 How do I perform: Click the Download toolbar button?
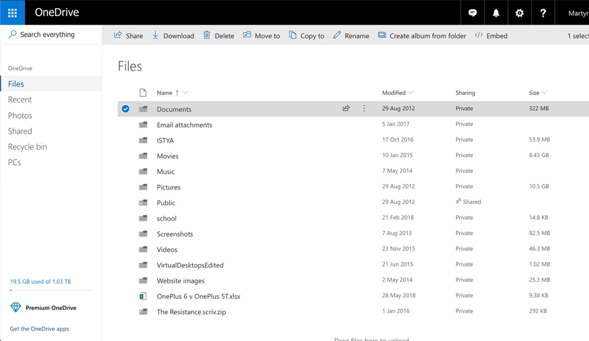pyautogui.click(x=173, y=36)
